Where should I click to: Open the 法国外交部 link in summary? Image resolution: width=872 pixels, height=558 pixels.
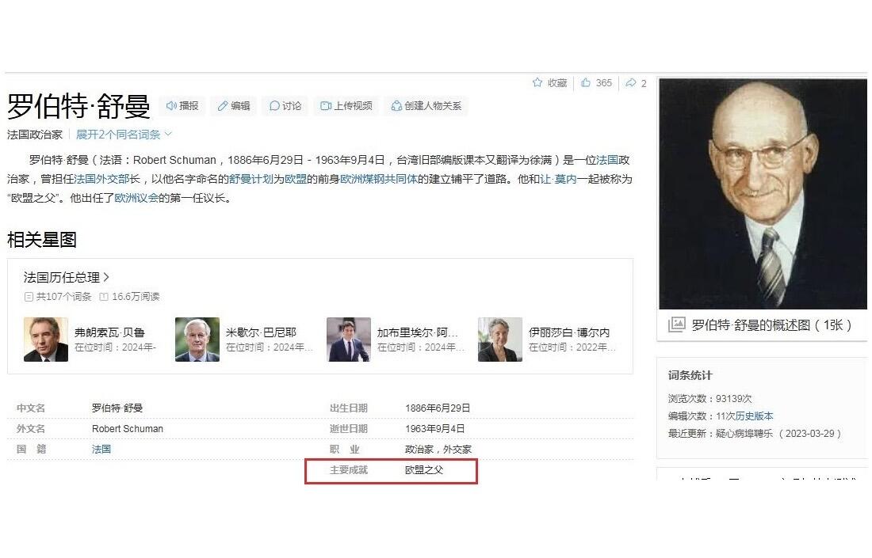point(107,179)
